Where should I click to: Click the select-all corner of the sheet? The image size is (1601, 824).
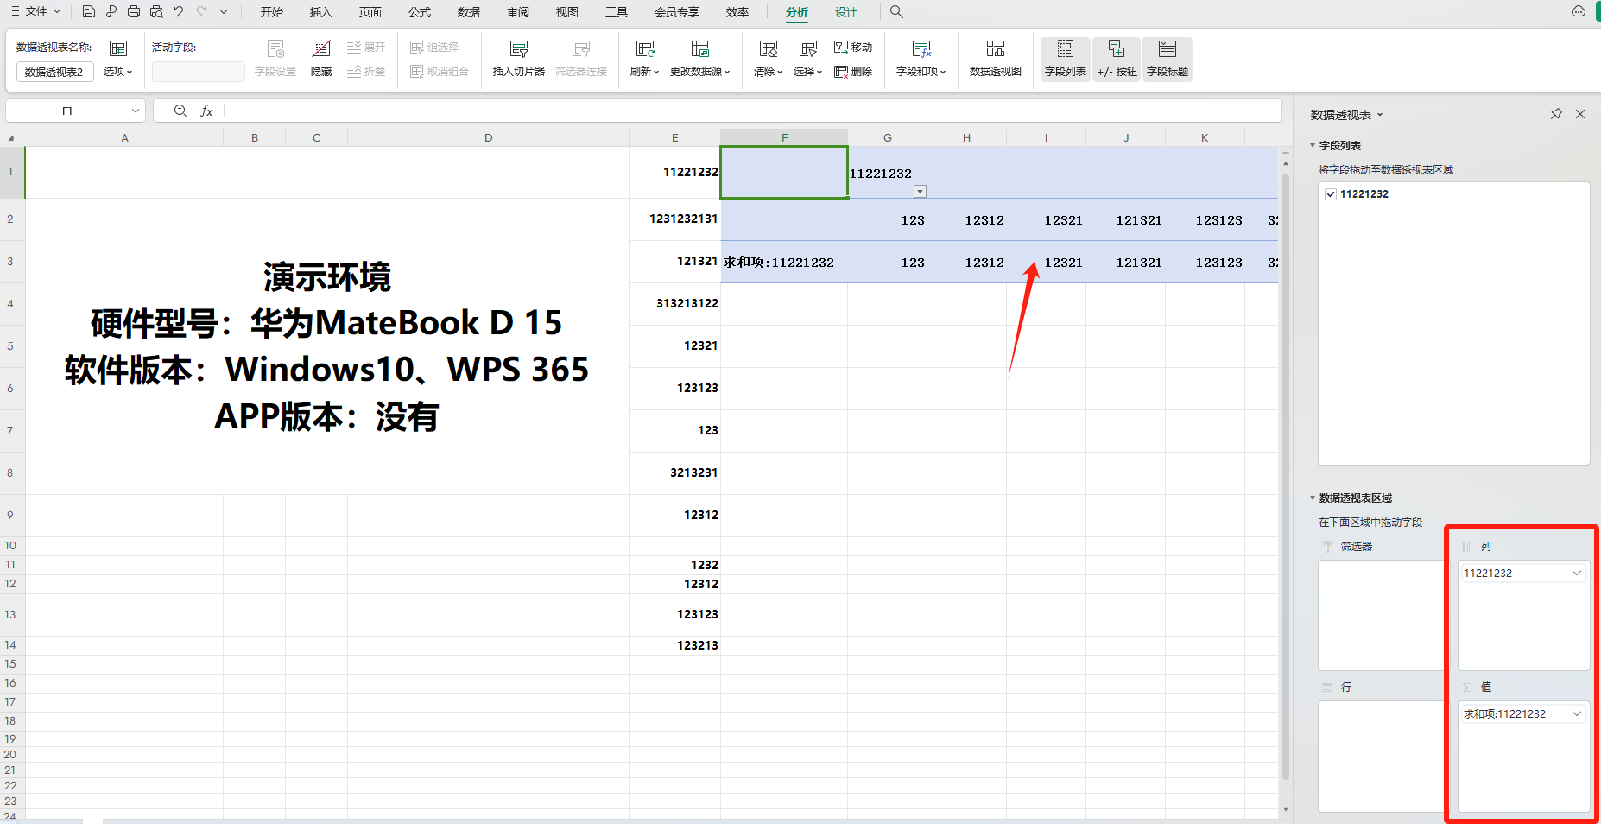(x=12, y=137)
